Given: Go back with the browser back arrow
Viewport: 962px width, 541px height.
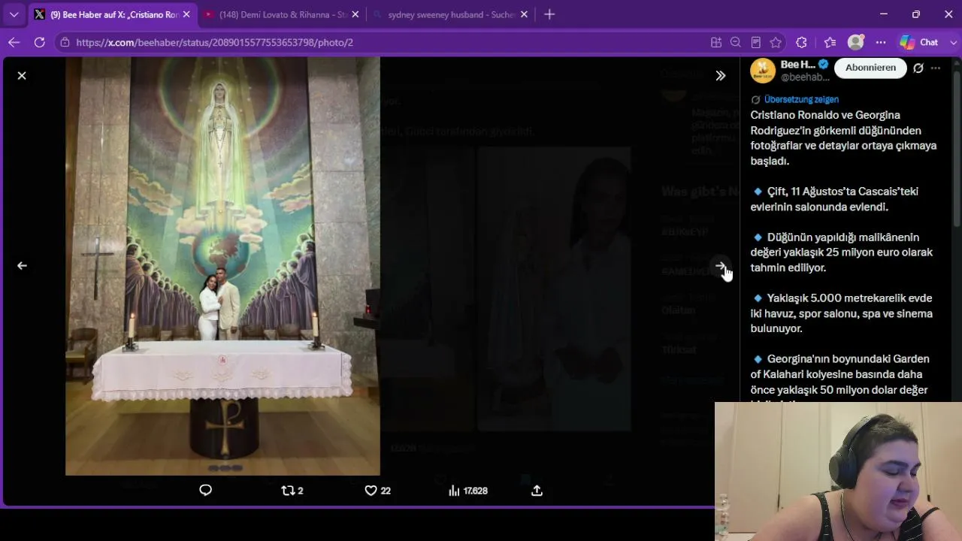Looking at the screenshot, I should 14,42.
